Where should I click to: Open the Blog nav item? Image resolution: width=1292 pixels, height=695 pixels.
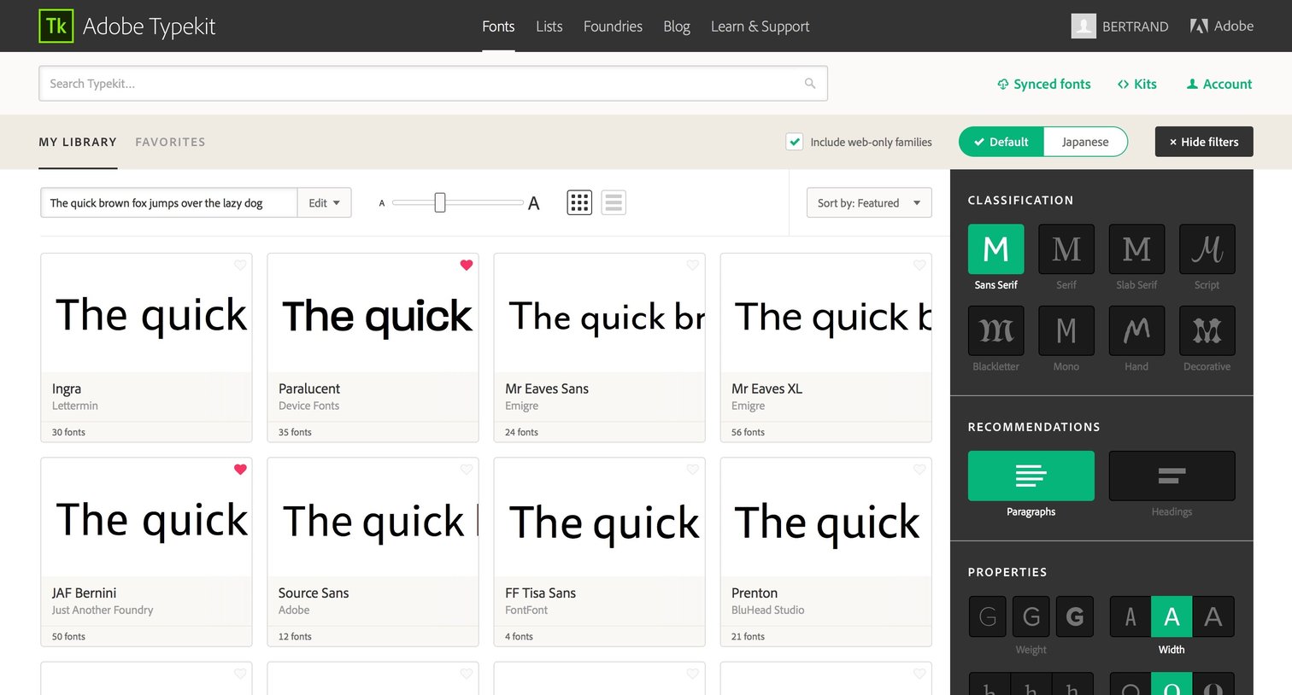[677, 26]
